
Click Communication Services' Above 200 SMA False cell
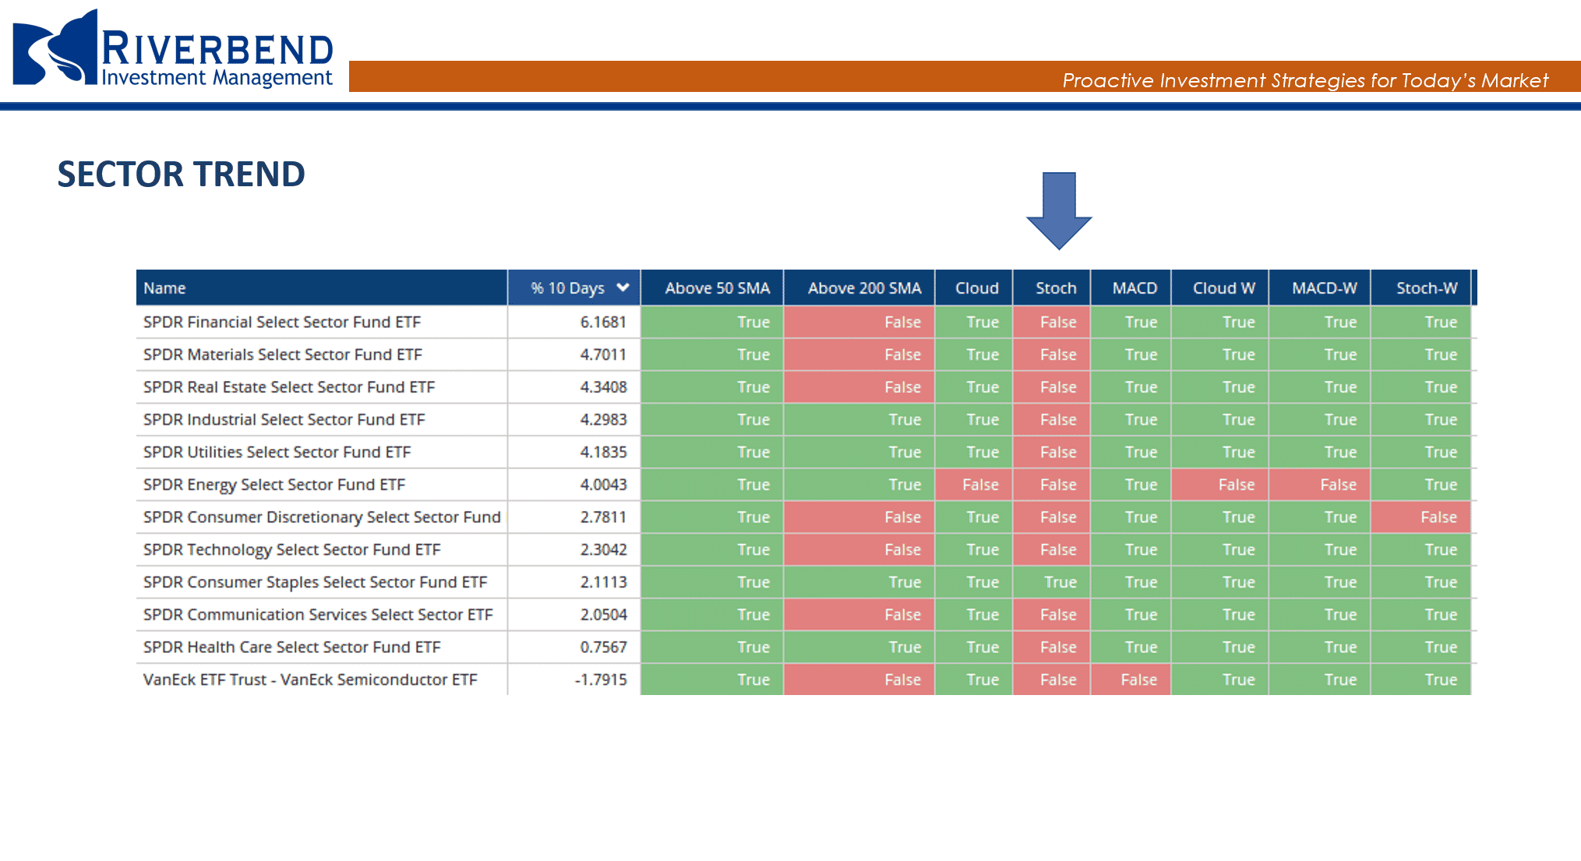point(859,615)
